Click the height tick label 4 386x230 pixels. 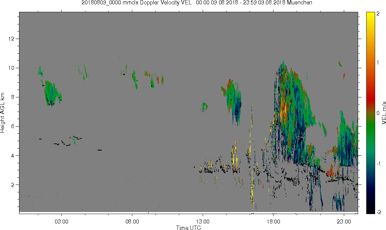click(13, 156)
